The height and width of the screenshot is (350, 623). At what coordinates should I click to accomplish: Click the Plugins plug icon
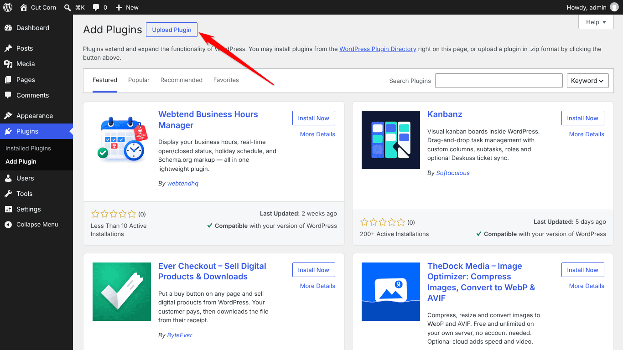click(x=8, y=131)
